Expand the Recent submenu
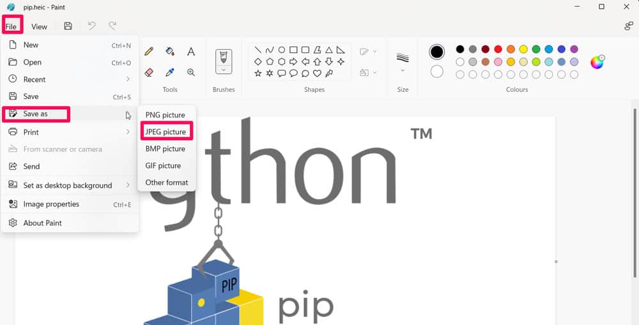Screen dimensions: 639x325 coord(128,79)
